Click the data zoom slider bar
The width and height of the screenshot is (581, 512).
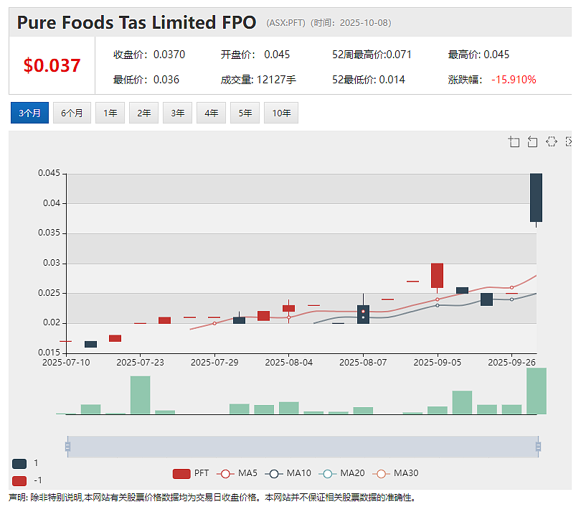303,447
